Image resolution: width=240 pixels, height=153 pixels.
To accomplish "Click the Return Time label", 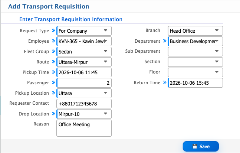I will [x=147, y=83].
